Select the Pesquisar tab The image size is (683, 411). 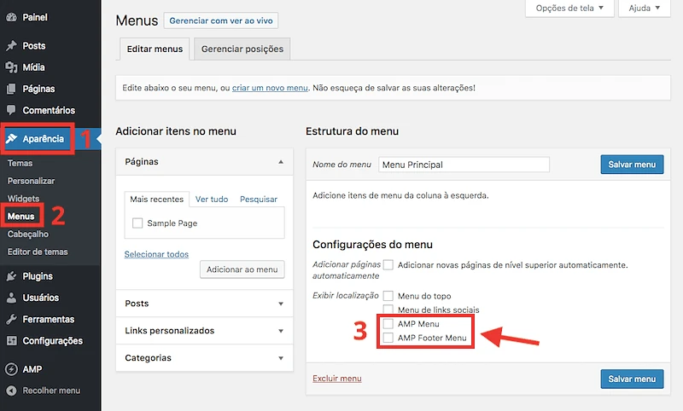tap(259, 200)
